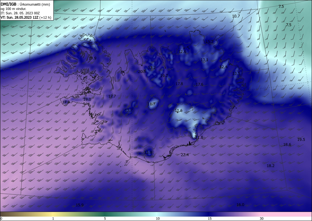Click the '10' label on the color scale

coord(158,219)
